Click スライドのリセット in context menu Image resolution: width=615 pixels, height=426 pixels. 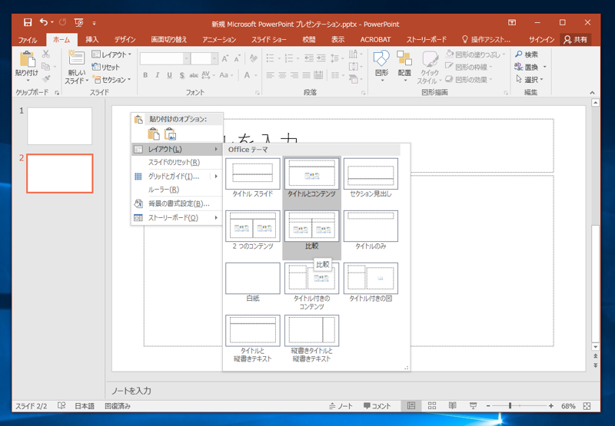173,163
